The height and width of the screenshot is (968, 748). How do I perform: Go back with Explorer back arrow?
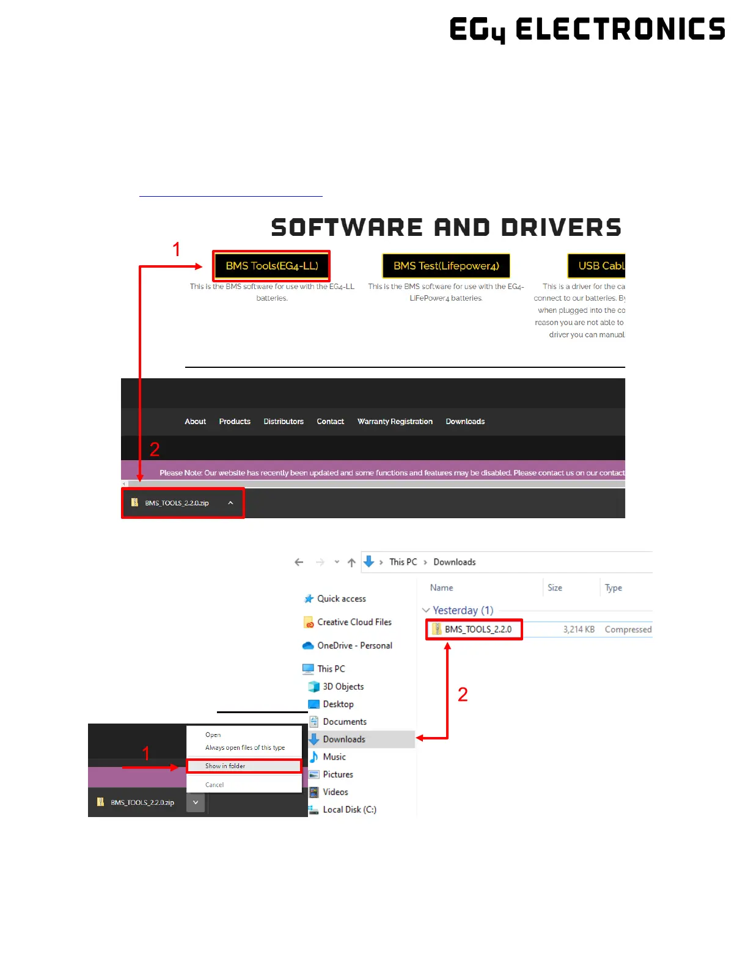click(299, 562)
